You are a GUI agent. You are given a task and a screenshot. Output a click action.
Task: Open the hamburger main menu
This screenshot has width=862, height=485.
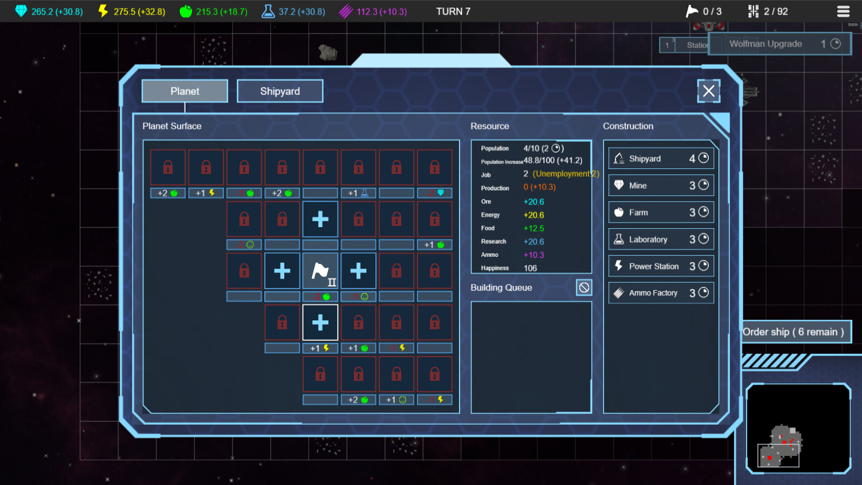(844, 11)
